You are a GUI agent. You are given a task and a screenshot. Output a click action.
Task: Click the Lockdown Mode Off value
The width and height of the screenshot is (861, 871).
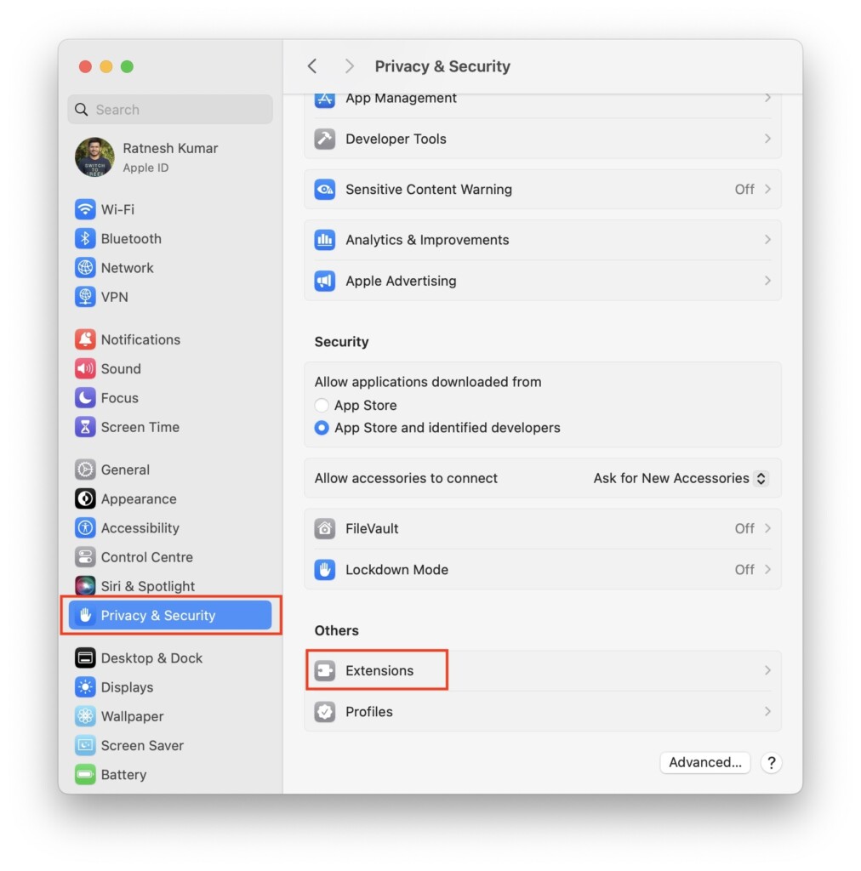pos(744,570)
